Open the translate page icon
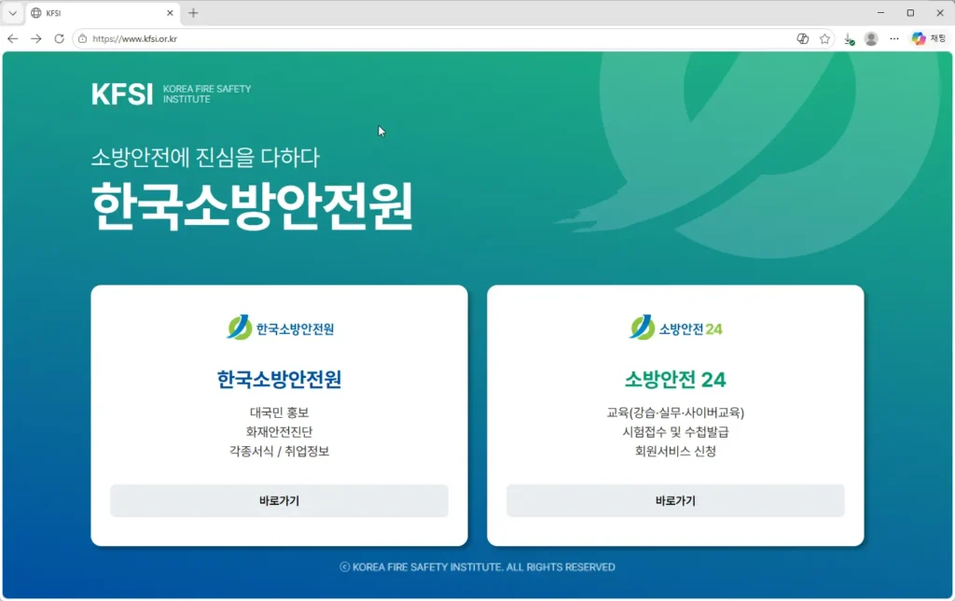The width and height of the screenshot is (955, 601). 803,38
